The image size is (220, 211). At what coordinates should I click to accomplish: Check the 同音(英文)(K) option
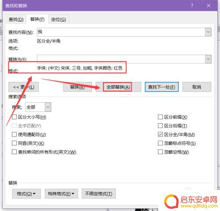[x=14, y=143]
